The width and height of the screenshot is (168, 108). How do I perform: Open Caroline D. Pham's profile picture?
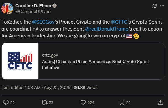[7, 9]
